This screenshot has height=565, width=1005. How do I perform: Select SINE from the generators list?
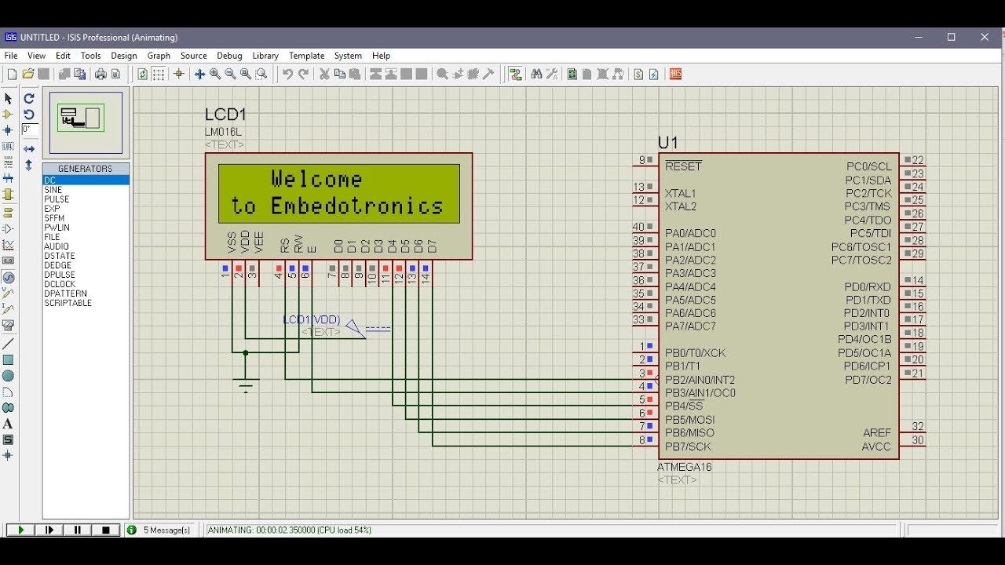coord(55,189)
